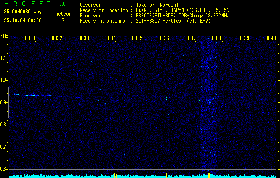Screen dimensions: 280x178
Task: Click the yellow detection bar below 0036
Action: 166,175
